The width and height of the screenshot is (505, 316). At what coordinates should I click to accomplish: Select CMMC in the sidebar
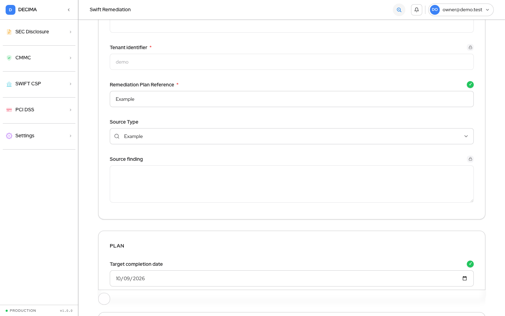[39, 58]
